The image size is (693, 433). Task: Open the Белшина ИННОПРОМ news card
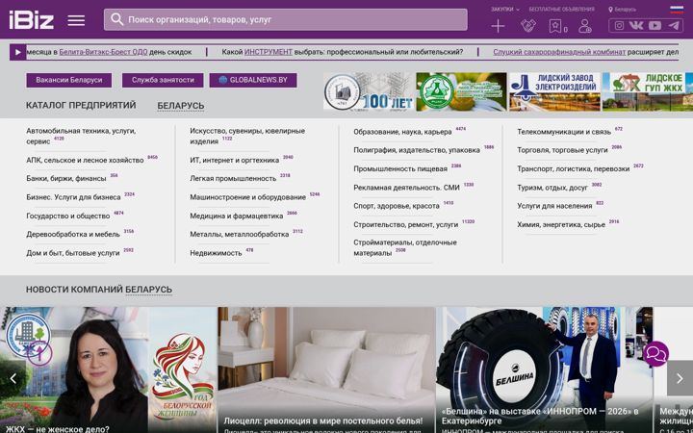click(x=545, y=370)
